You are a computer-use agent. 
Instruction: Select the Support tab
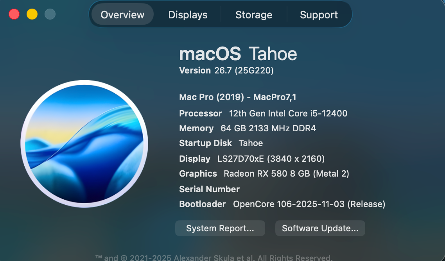[x=319, y=15]
